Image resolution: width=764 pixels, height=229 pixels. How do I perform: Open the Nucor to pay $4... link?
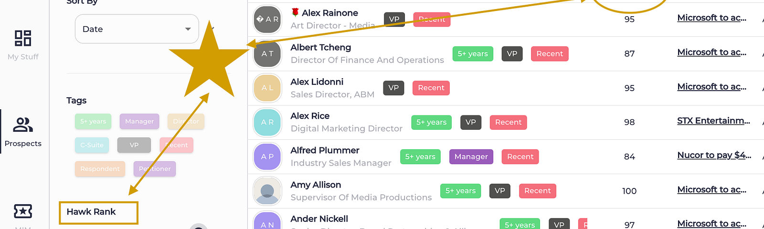pos(714,155)
